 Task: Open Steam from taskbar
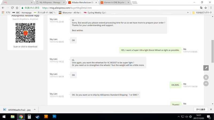click(x=37, y=117)
